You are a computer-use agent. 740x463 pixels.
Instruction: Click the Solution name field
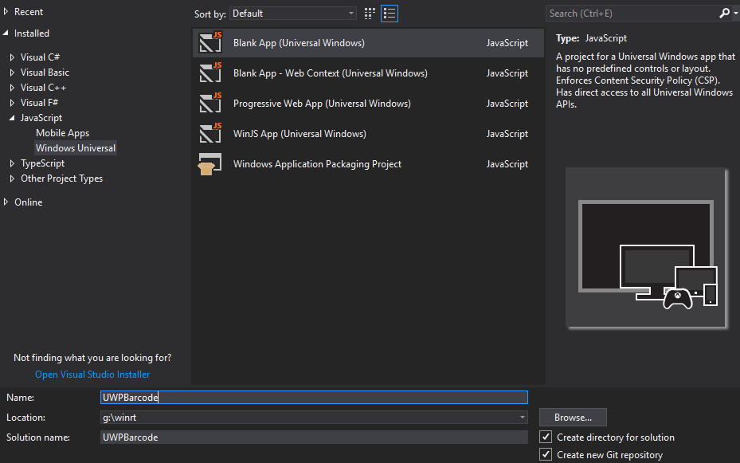point(314,437)
